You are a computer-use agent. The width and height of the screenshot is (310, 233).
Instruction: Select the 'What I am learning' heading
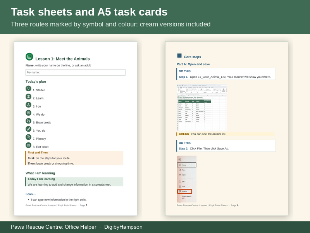point(40,173)
